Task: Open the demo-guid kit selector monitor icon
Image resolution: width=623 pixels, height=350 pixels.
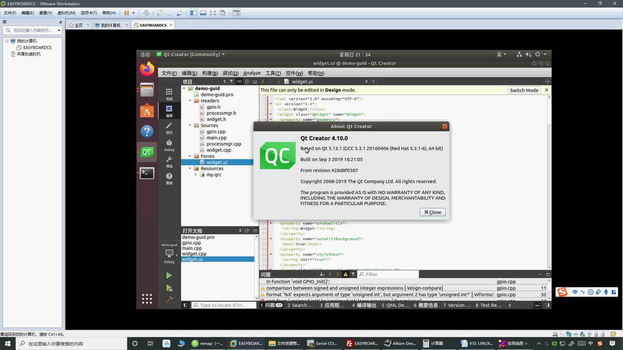Action: tap(169, 254)
